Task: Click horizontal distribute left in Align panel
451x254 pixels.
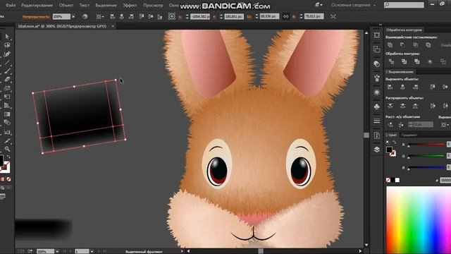Action: (433, 106)
